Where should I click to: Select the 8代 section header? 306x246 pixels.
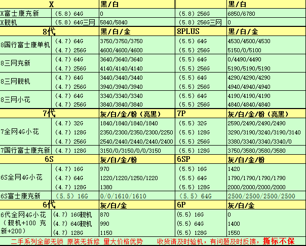point(49,31)
